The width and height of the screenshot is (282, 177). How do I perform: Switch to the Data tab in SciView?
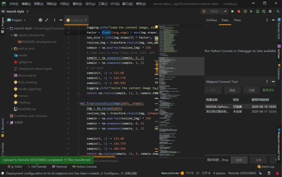[225, 20]
